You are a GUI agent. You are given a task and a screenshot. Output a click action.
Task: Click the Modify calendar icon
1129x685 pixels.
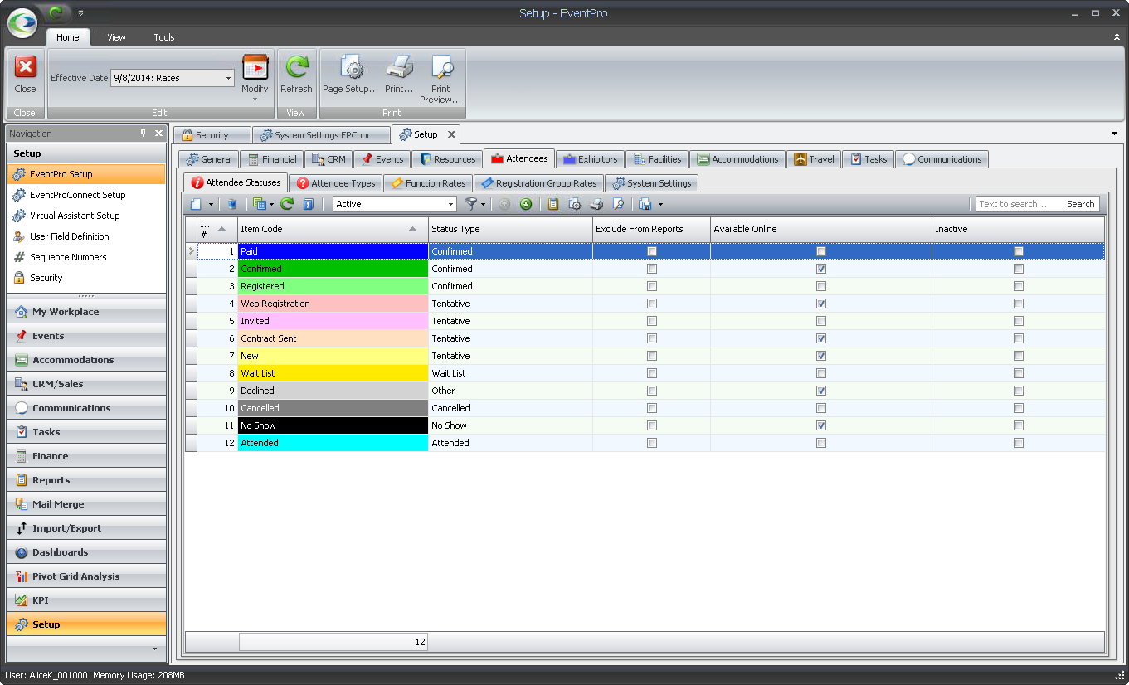tap(255, 67)
